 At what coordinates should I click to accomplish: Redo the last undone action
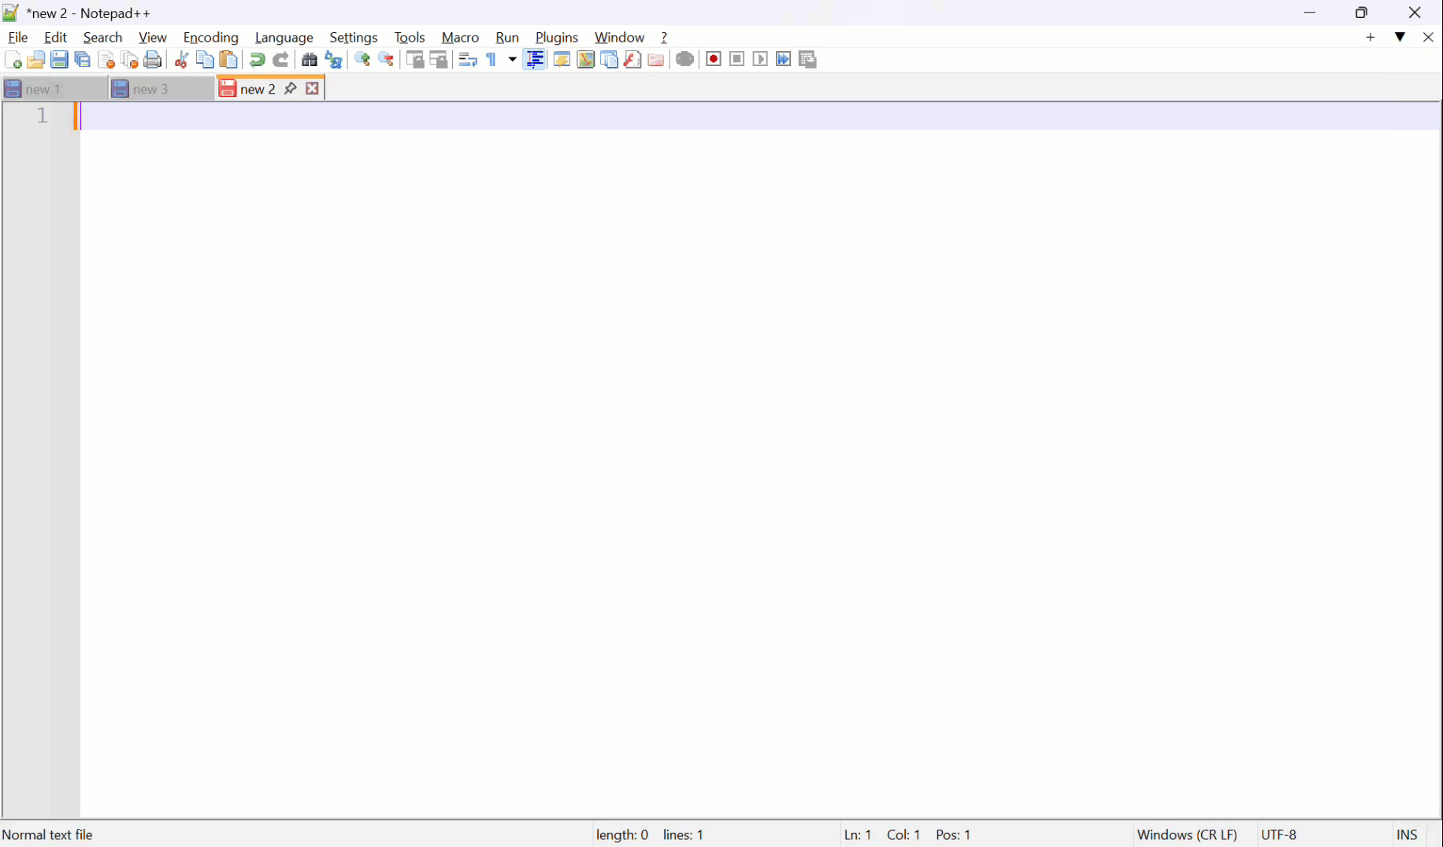click(280, 60)
